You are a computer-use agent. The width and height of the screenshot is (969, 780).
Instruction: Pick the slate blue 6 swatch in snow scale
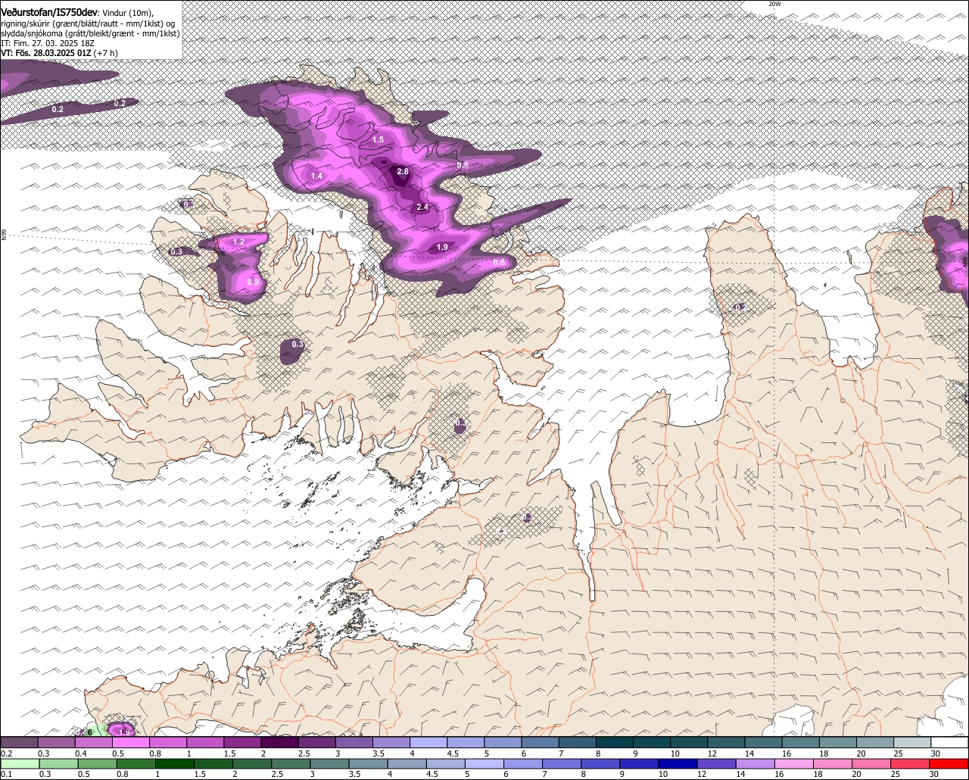pos(541,743)
